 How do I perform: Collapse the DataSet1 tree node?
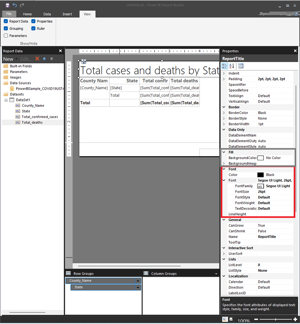(x=6, y=100)
